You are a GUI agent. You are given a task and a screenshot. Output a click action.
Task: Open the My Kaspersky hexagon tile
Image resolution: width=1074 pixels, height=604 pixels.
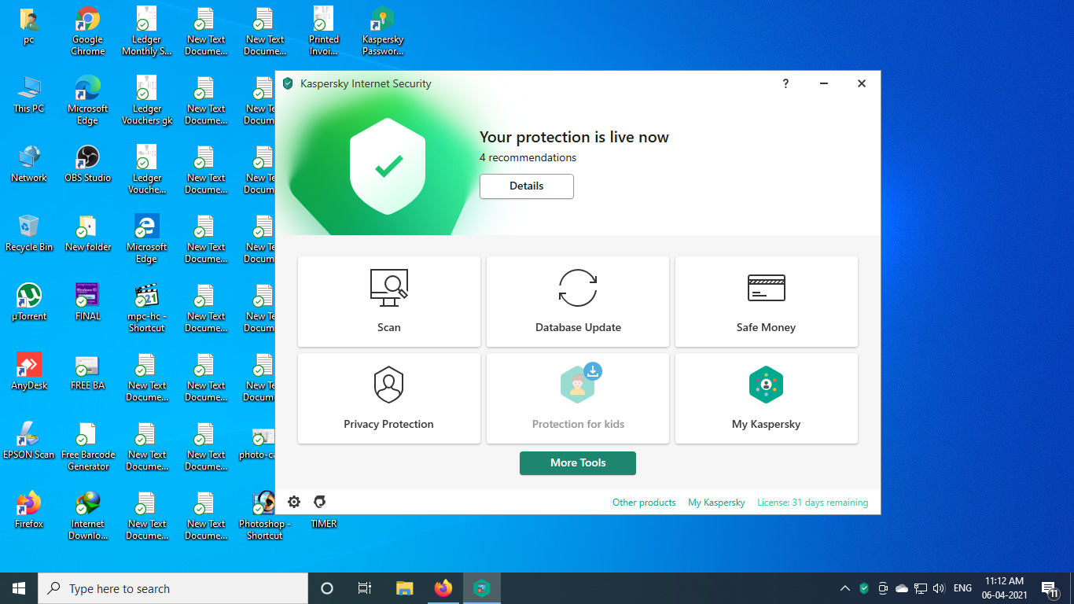pyautogui.click(x=767, y=398)
